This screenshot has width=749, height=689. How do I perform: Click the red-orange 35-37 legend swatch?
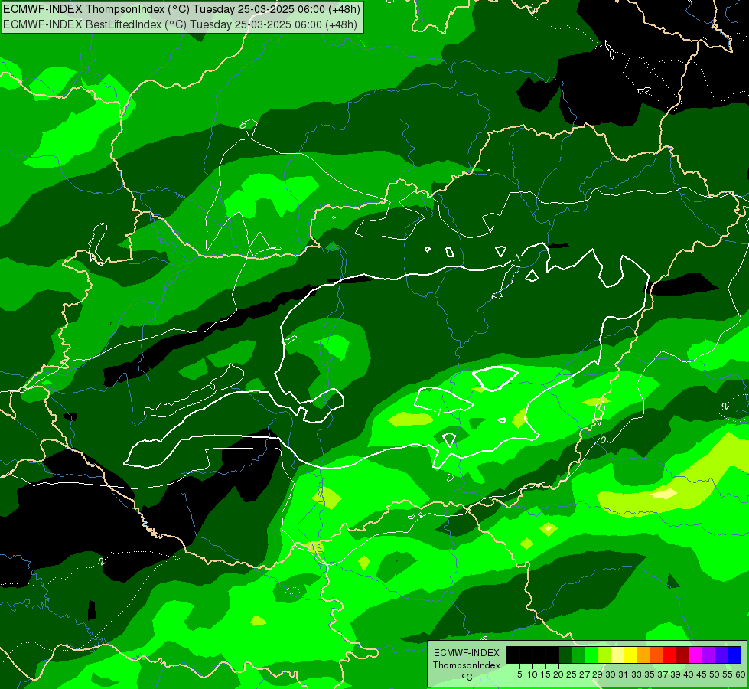point(656,655)
